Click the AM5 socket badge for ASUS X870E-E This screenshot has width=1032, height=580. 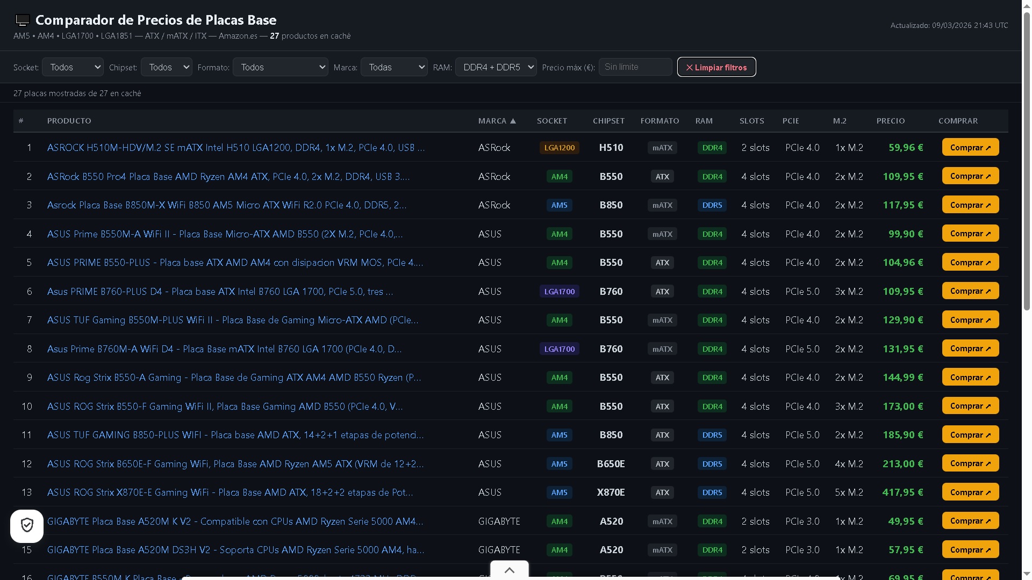point(559,492)
